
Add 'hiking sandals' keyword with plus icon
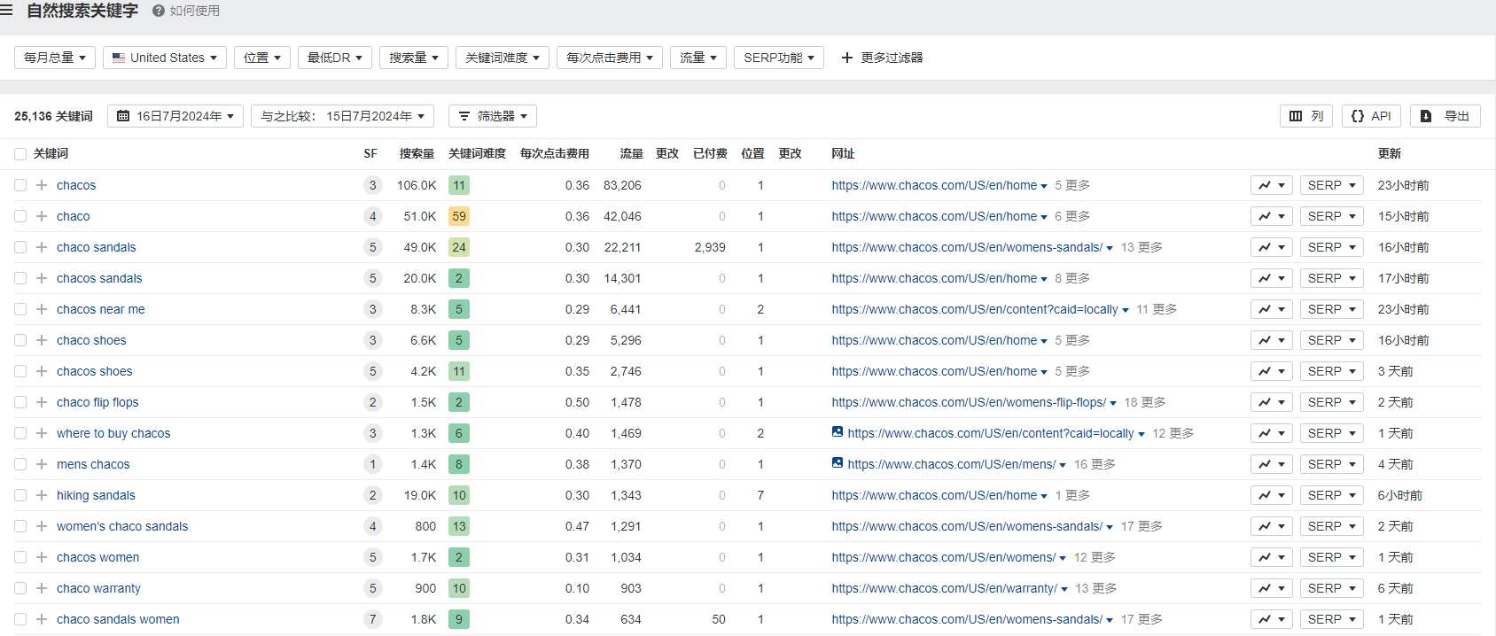tap(42, 495)
